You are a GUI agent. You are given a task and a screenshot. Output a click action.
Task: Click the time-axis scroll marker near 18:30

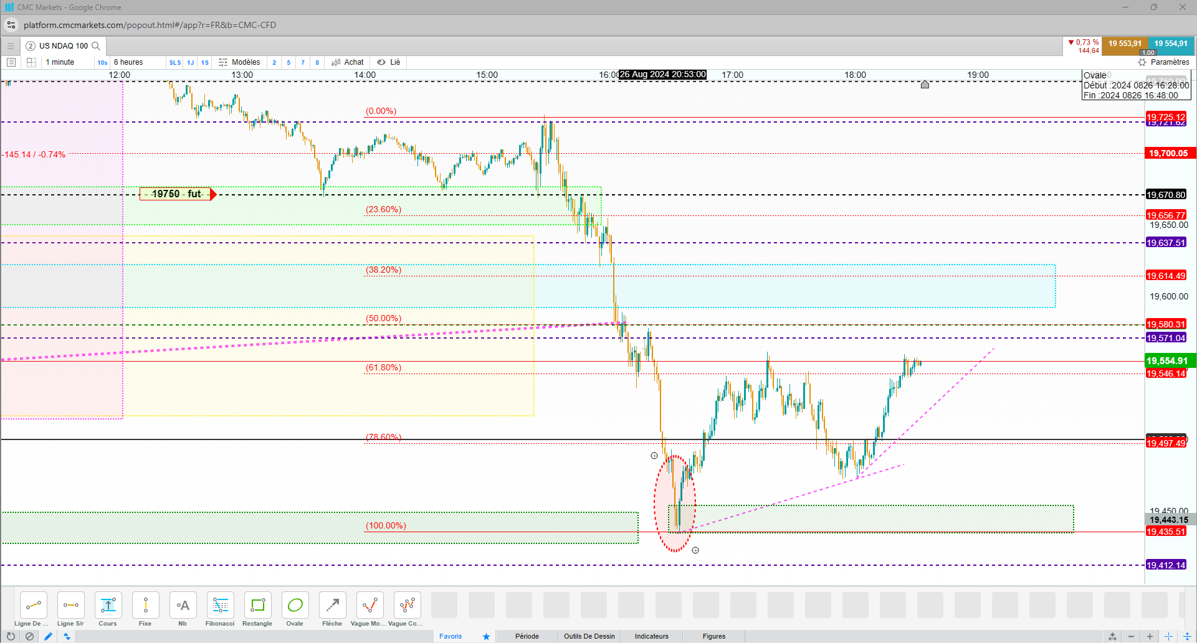(x=925, y=84)
